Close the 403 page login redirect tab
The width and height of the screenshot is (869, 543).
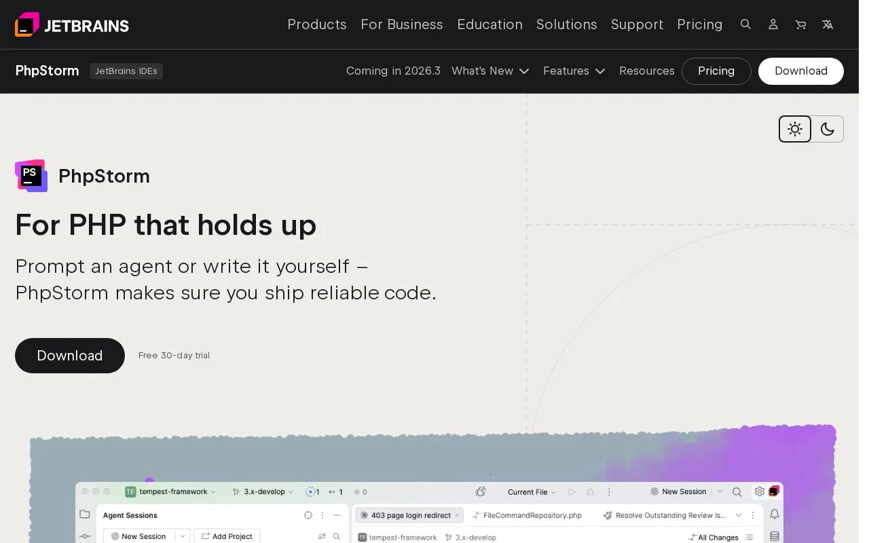coord(457,516)
